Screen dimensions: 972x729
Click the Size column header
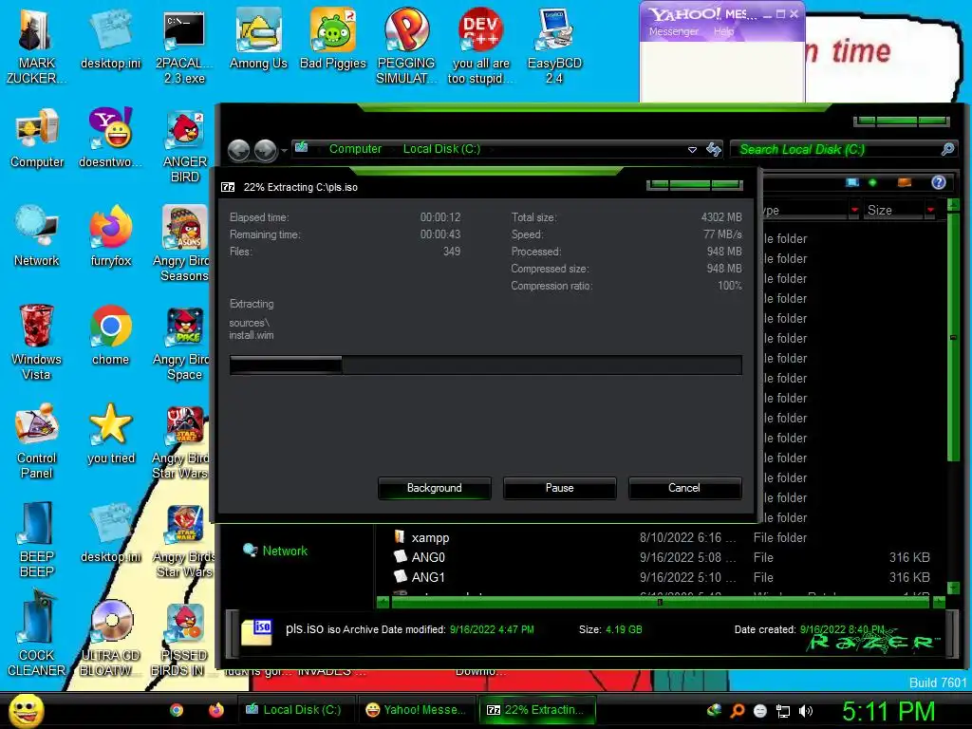pyautogui.click(x=893, y=210)
